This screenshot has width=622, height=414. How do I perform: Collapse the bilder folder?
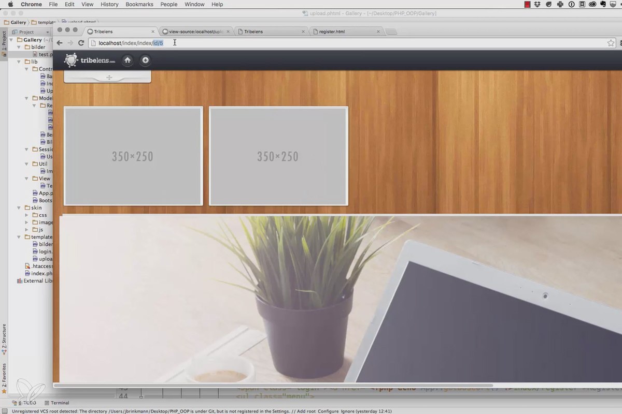(x=20, y=47)
